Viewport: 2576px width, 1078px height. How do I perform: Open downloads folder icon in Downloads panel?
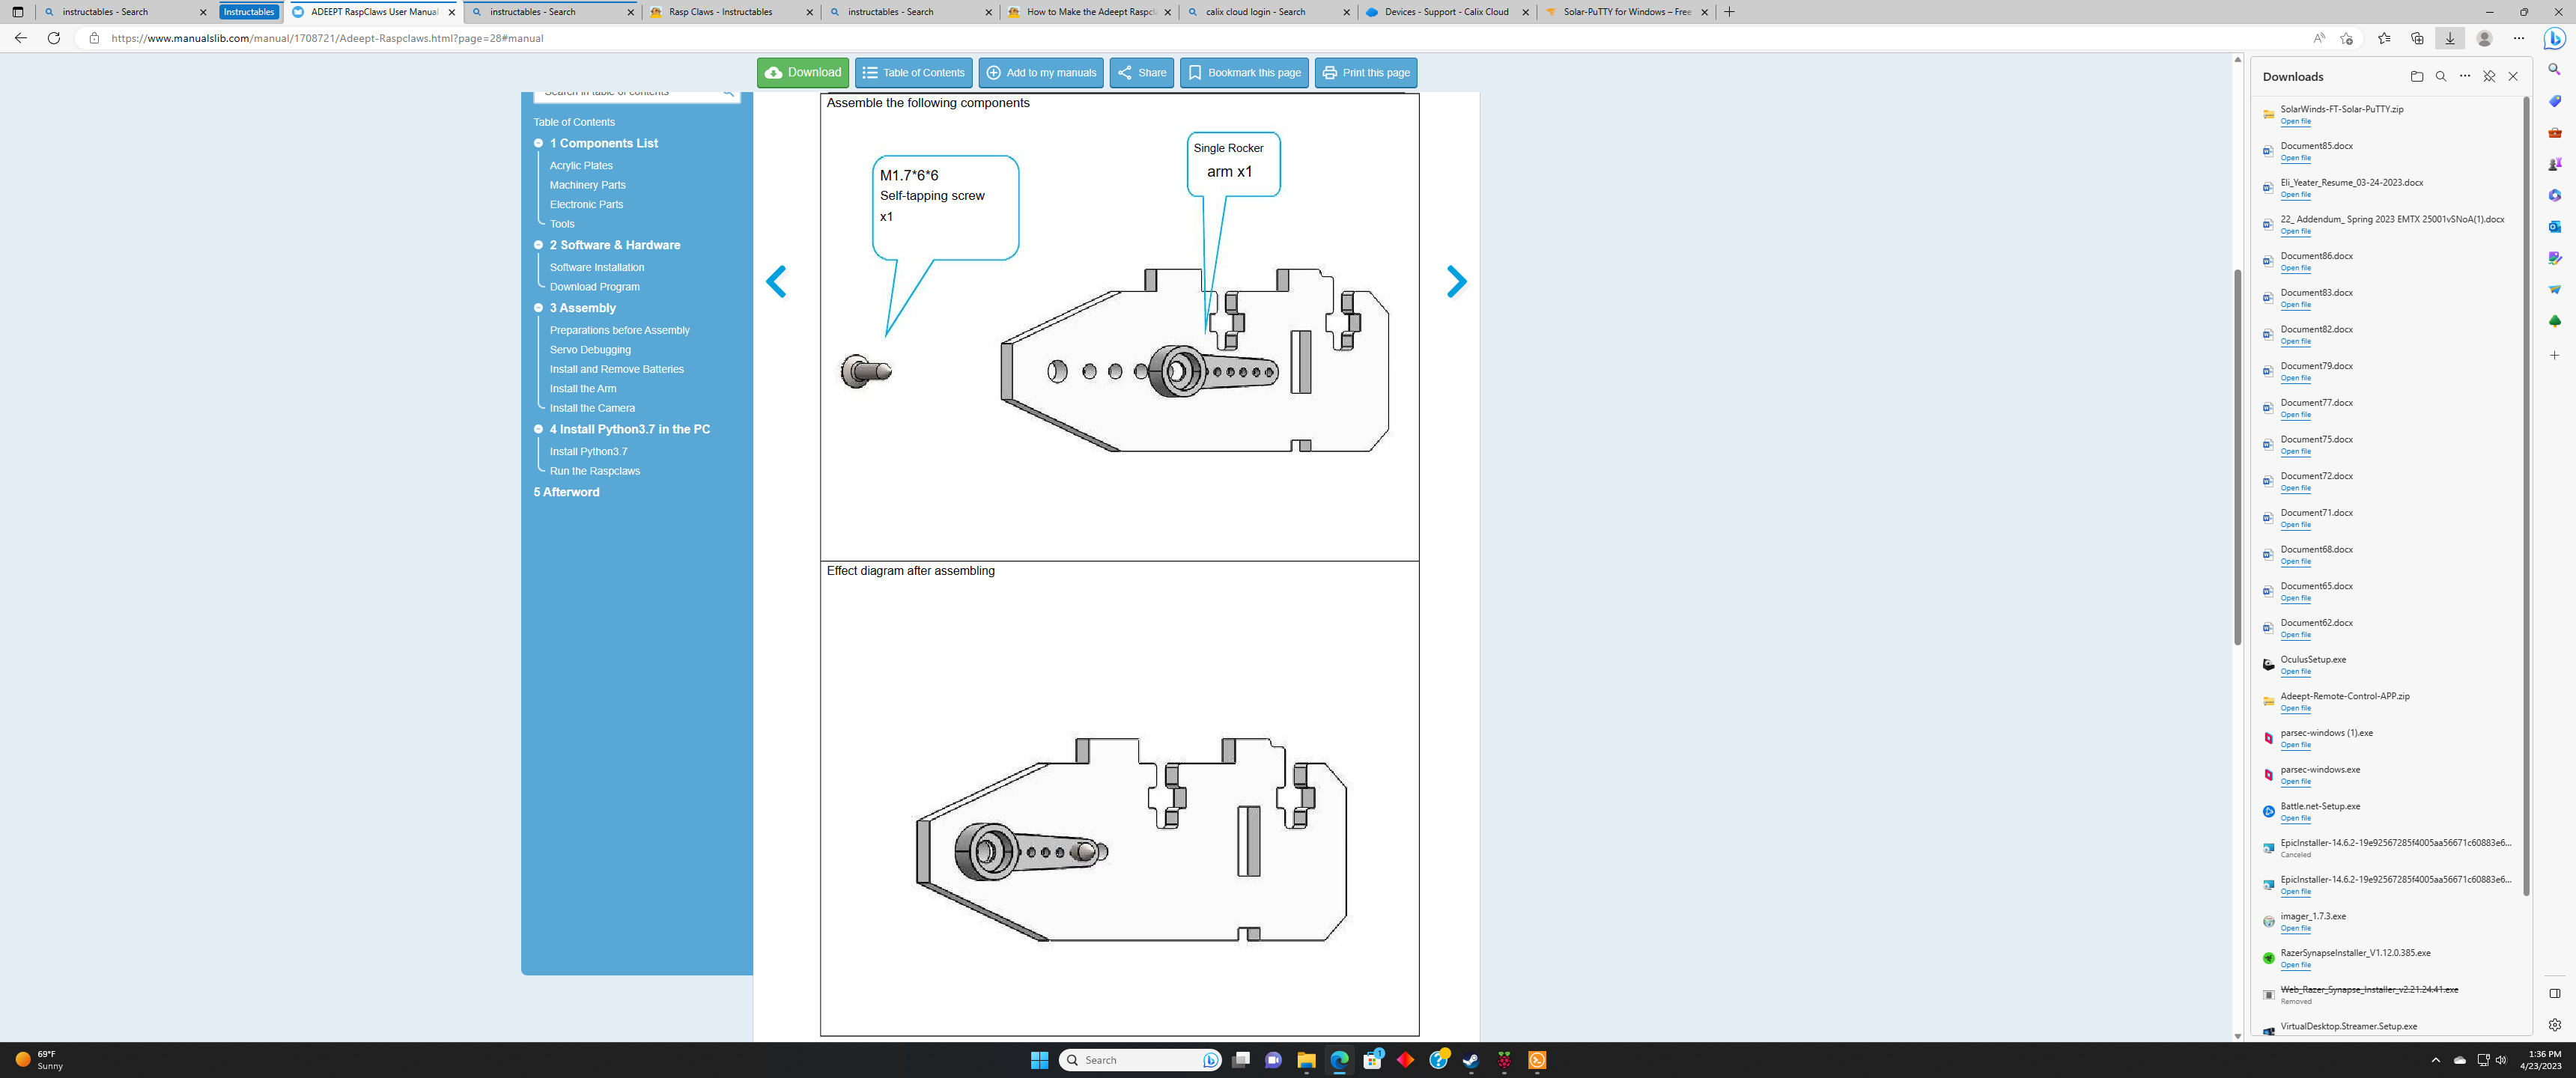point(2417,76)
